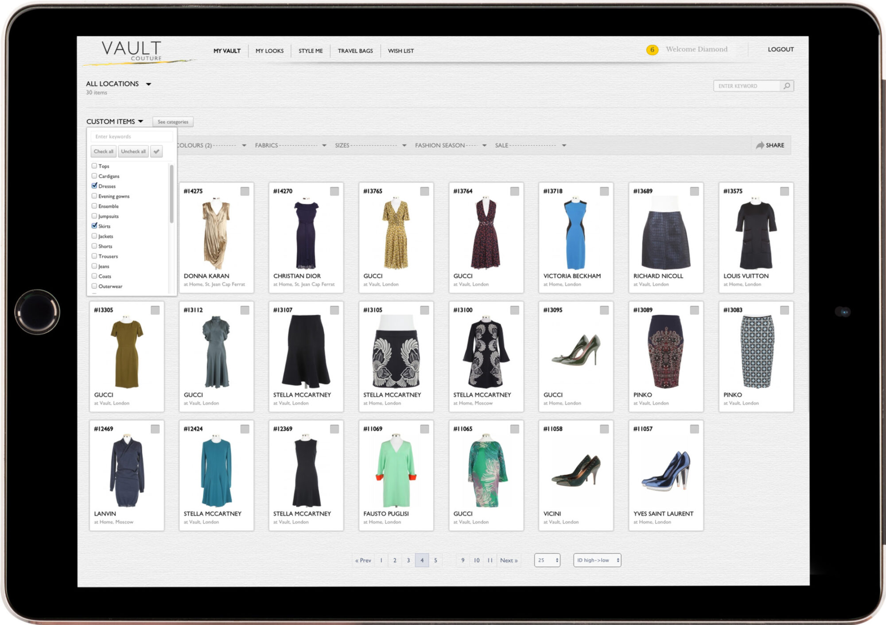Image resolution: width=886 pixels, height=625 pixels.
Task: Uncheck the Skirts category checkbox
Action: click(x=94, y=226)
